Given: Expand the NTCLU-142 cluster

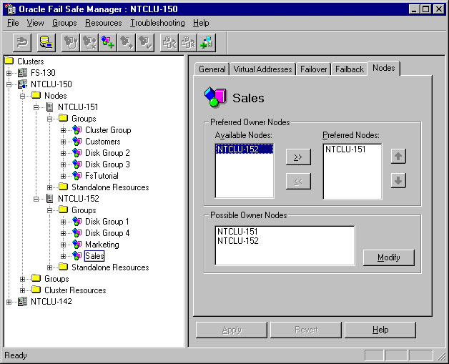Looking at the screenshot, I should (9, 302).
